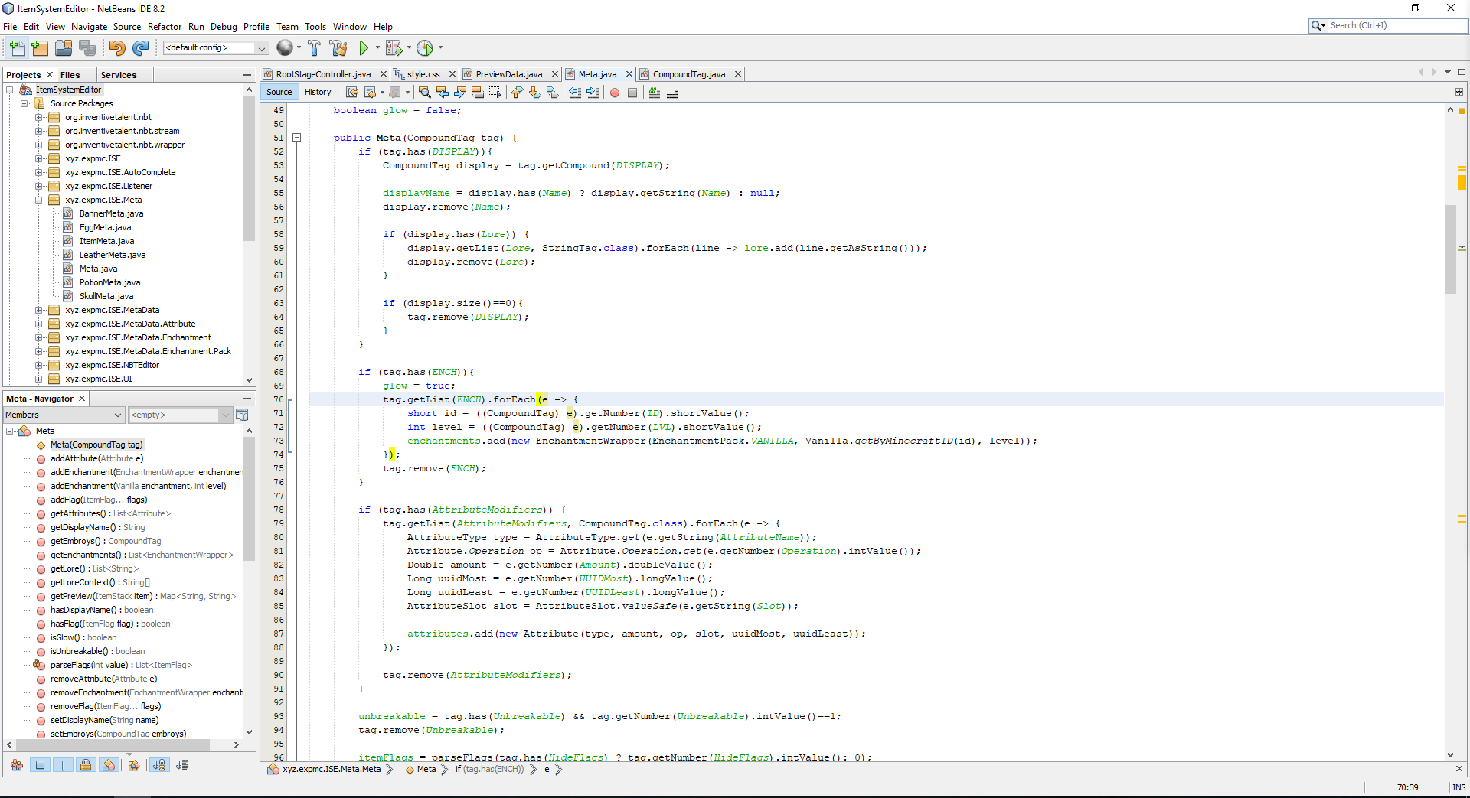
Task: Toggle Sort by Name in Navigator
Action: [x=158, y=765]
